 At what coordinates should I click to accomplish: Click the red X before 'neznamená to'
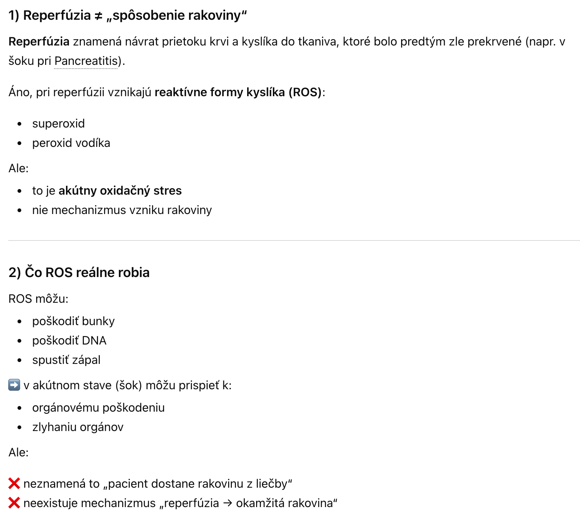14,484
